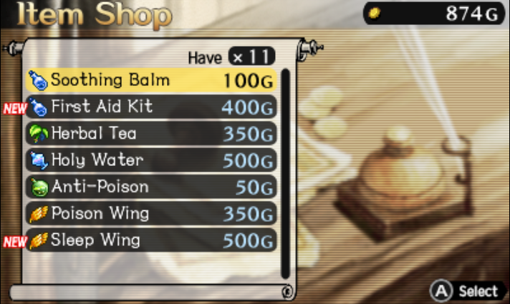This screenshot has height=304, width=510.
Task: Click the Sleep Wing 500G price
Action: pyautogui.click(x=248, y=240)
